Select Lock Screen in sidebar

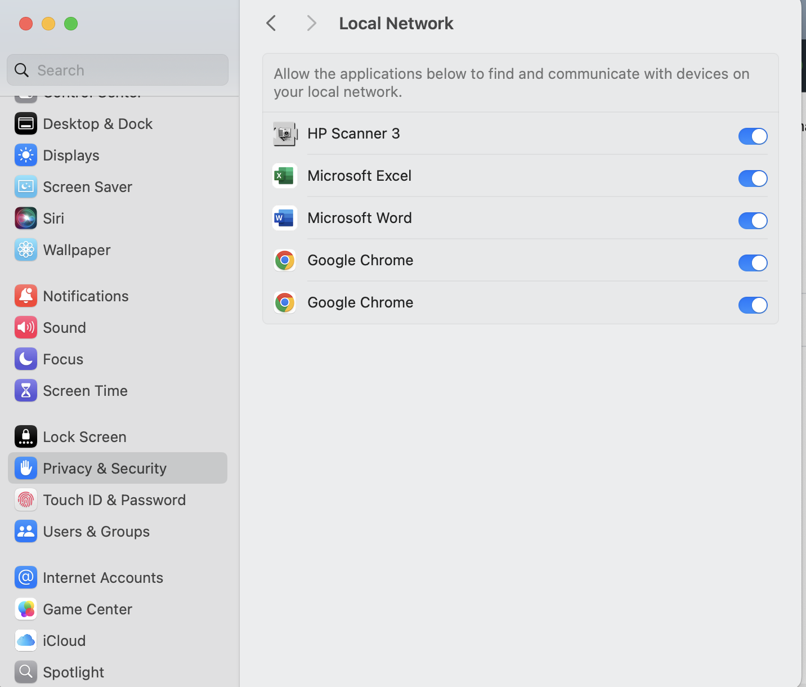point(84,437)
